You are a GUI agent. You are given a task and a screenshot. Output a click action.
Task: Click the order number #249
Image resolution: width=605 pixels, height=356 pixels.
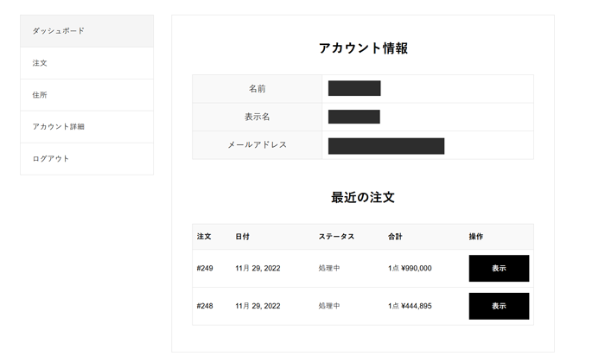[x=205, y=269]
